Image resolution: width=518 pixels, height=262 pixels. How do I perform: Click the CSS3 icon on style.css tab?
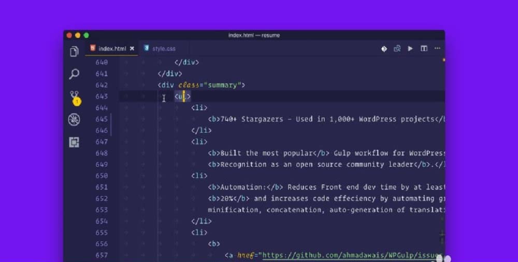(x=147, y=48)
